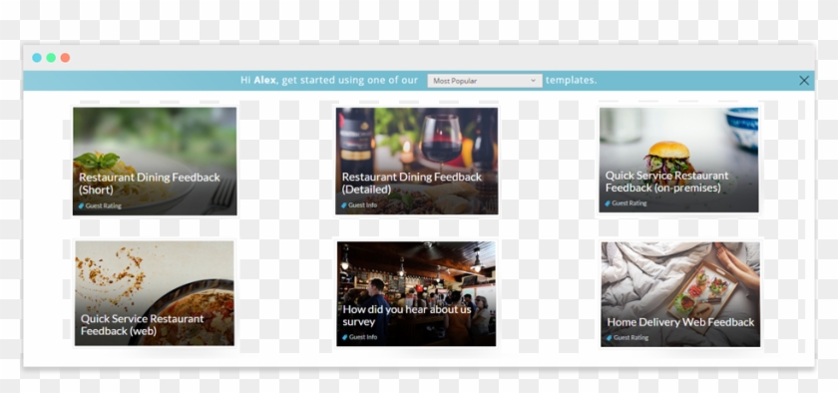The image size is (838, 393).
Task: Click tag icon on Dining Feedback (Detailed) card
Action: [x=345, y=205]
